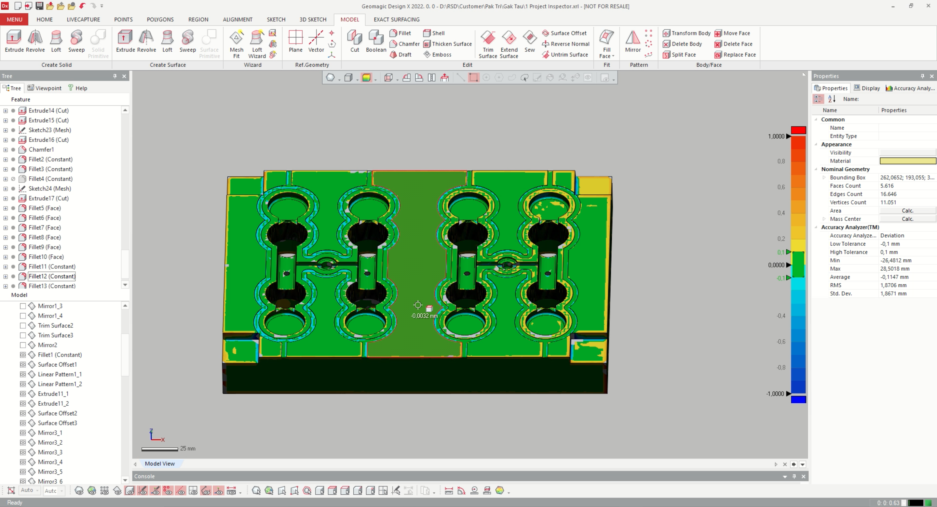Switch to the Viewpoint tab

[44, 88]
